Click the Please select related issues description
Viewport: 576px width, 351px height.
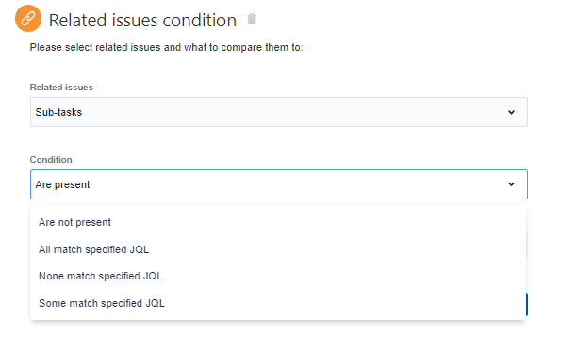(x=166, y=47)
